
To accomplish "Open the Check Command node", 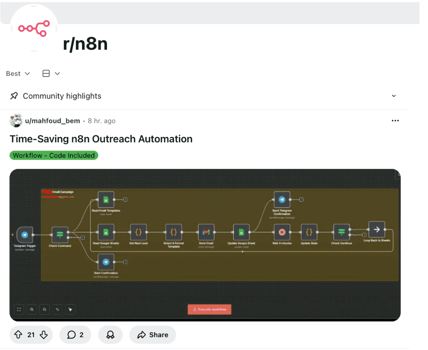I will 60,234.
